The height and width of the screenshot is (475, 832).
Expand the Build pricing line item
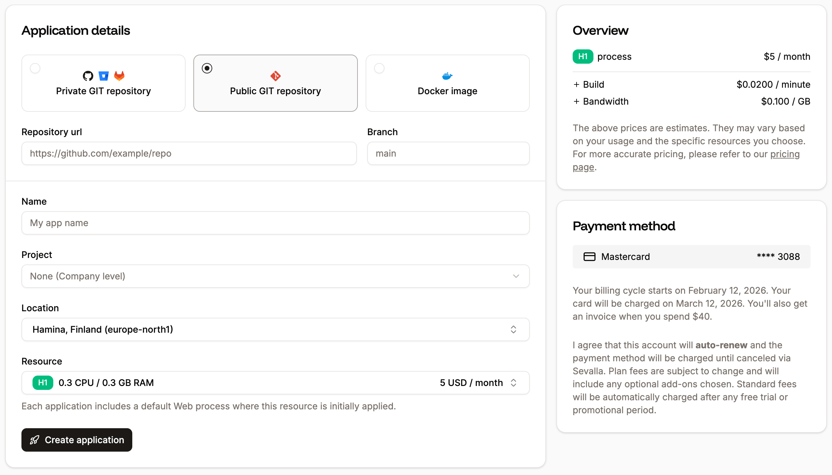(x=577, y=84)
